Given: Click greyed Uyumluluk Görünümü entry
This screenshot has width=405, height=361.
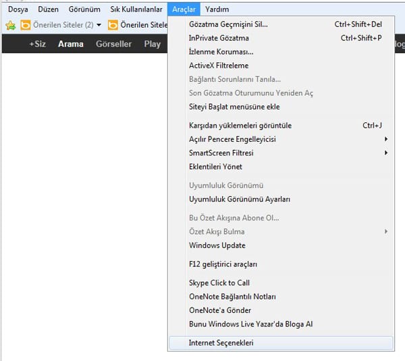Looking at the screenshot, I should [x=281, y=185].
